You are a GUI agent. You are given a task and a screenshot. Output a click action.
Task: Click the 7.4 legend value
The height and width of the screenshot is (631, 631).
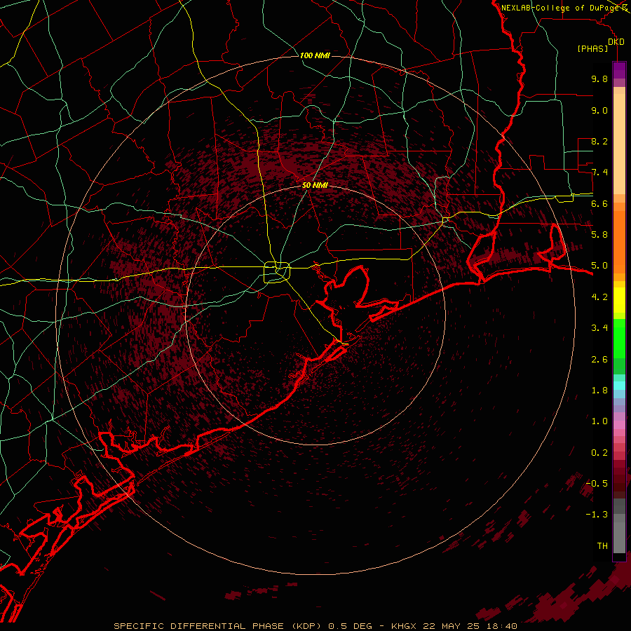[x=599, y=172]
